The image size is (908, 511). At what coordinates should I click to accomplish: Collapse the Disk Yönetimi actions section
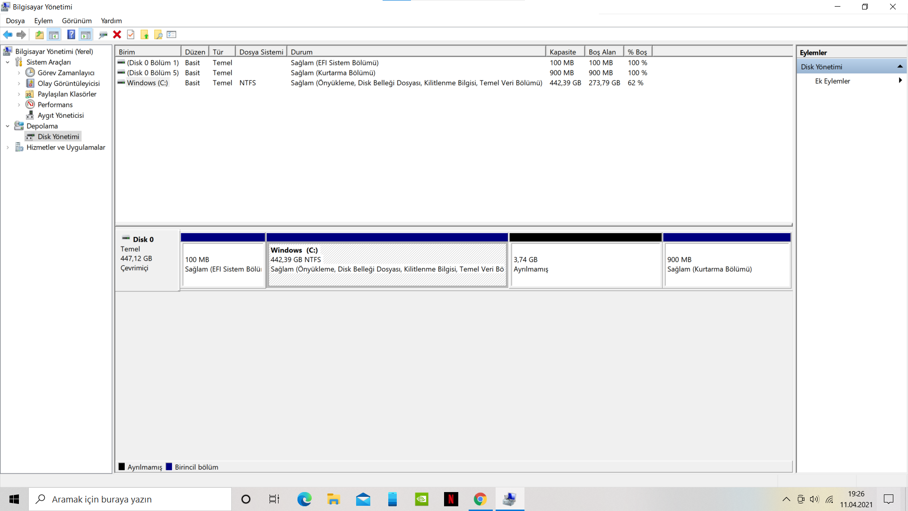pos(899,67)
